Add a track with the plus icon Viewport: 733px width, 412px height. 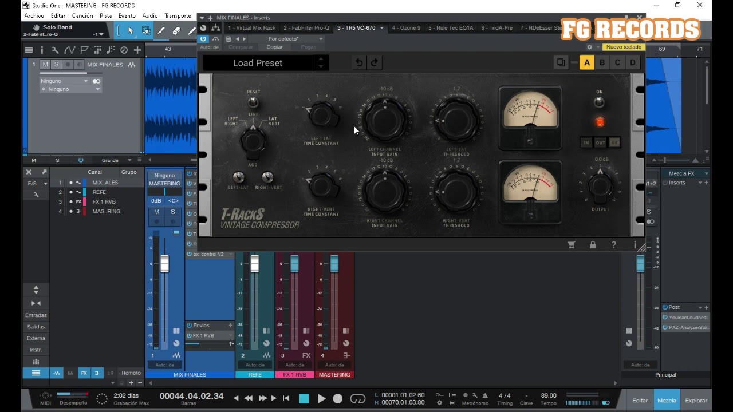[137, 50]
